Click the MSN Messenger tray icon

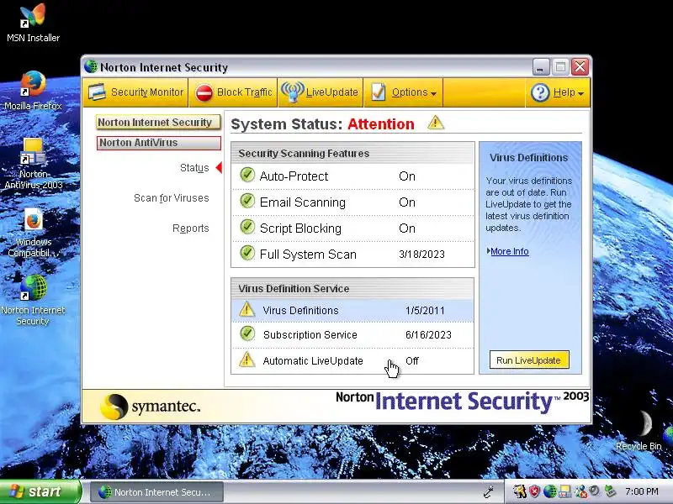pos(580,491)
